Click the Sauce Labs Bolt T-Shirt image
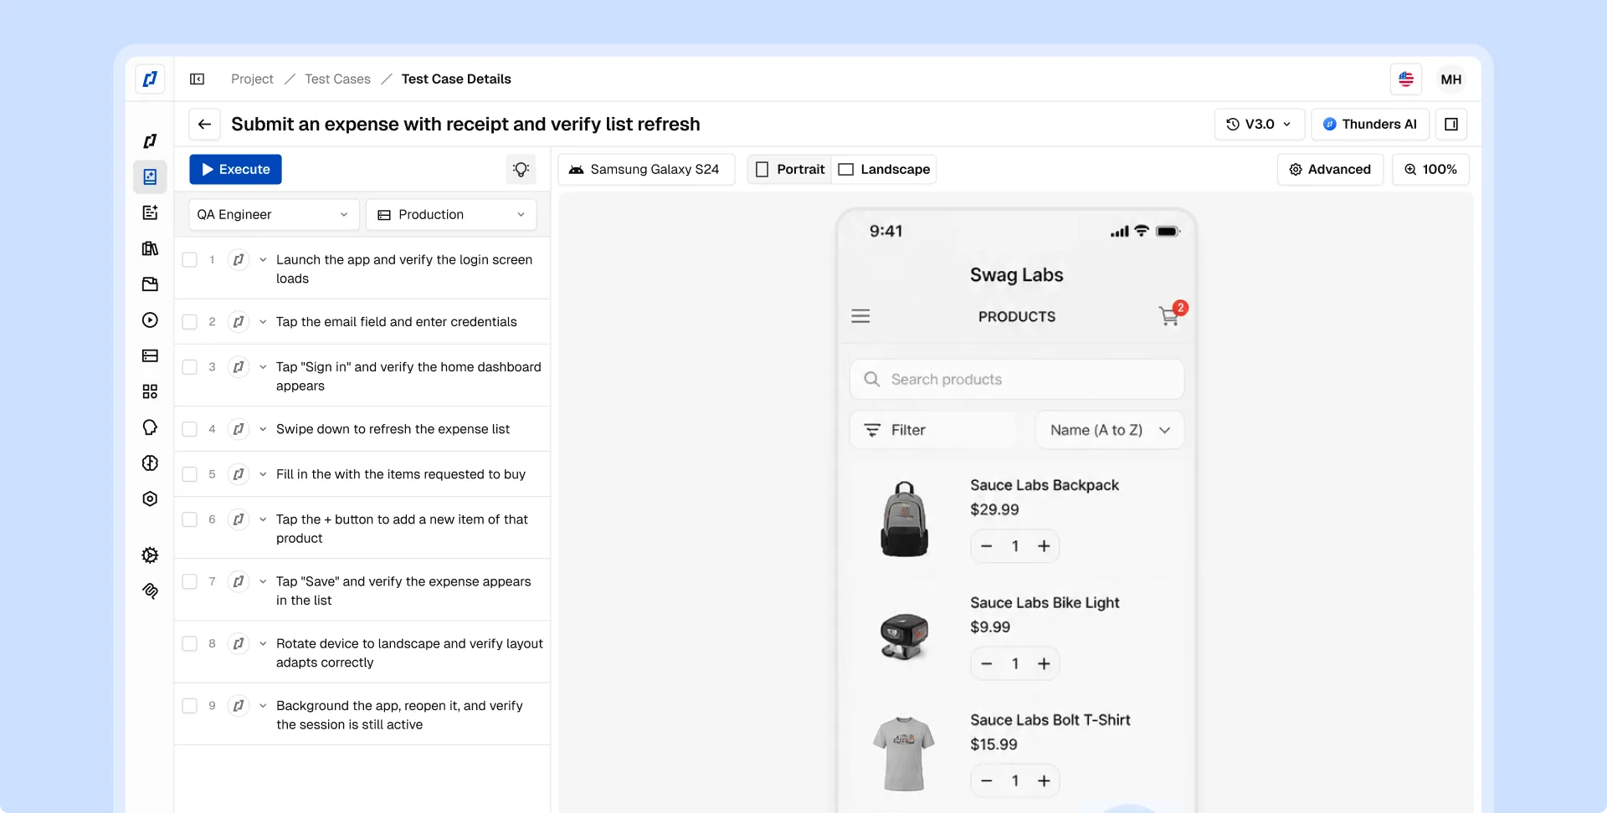The image size is (1607, 813). pos(904,754)
